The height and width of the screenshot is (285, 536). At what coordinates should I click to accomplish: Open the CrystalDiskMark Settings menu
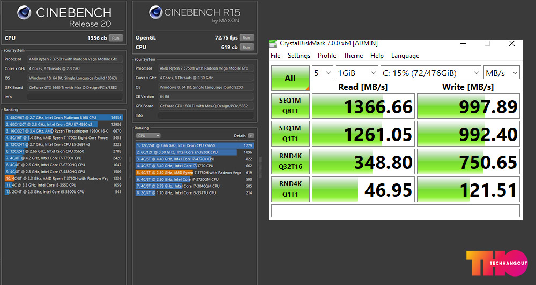tap(299, 56)
